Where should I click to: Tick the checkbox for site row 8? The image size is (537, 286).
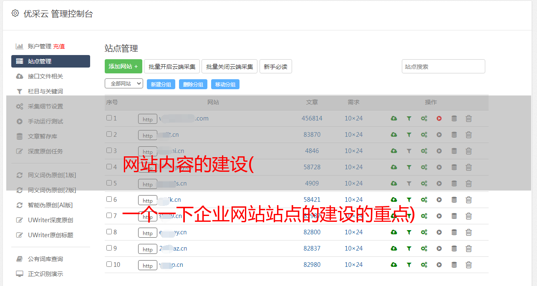[x=109, y=232]
